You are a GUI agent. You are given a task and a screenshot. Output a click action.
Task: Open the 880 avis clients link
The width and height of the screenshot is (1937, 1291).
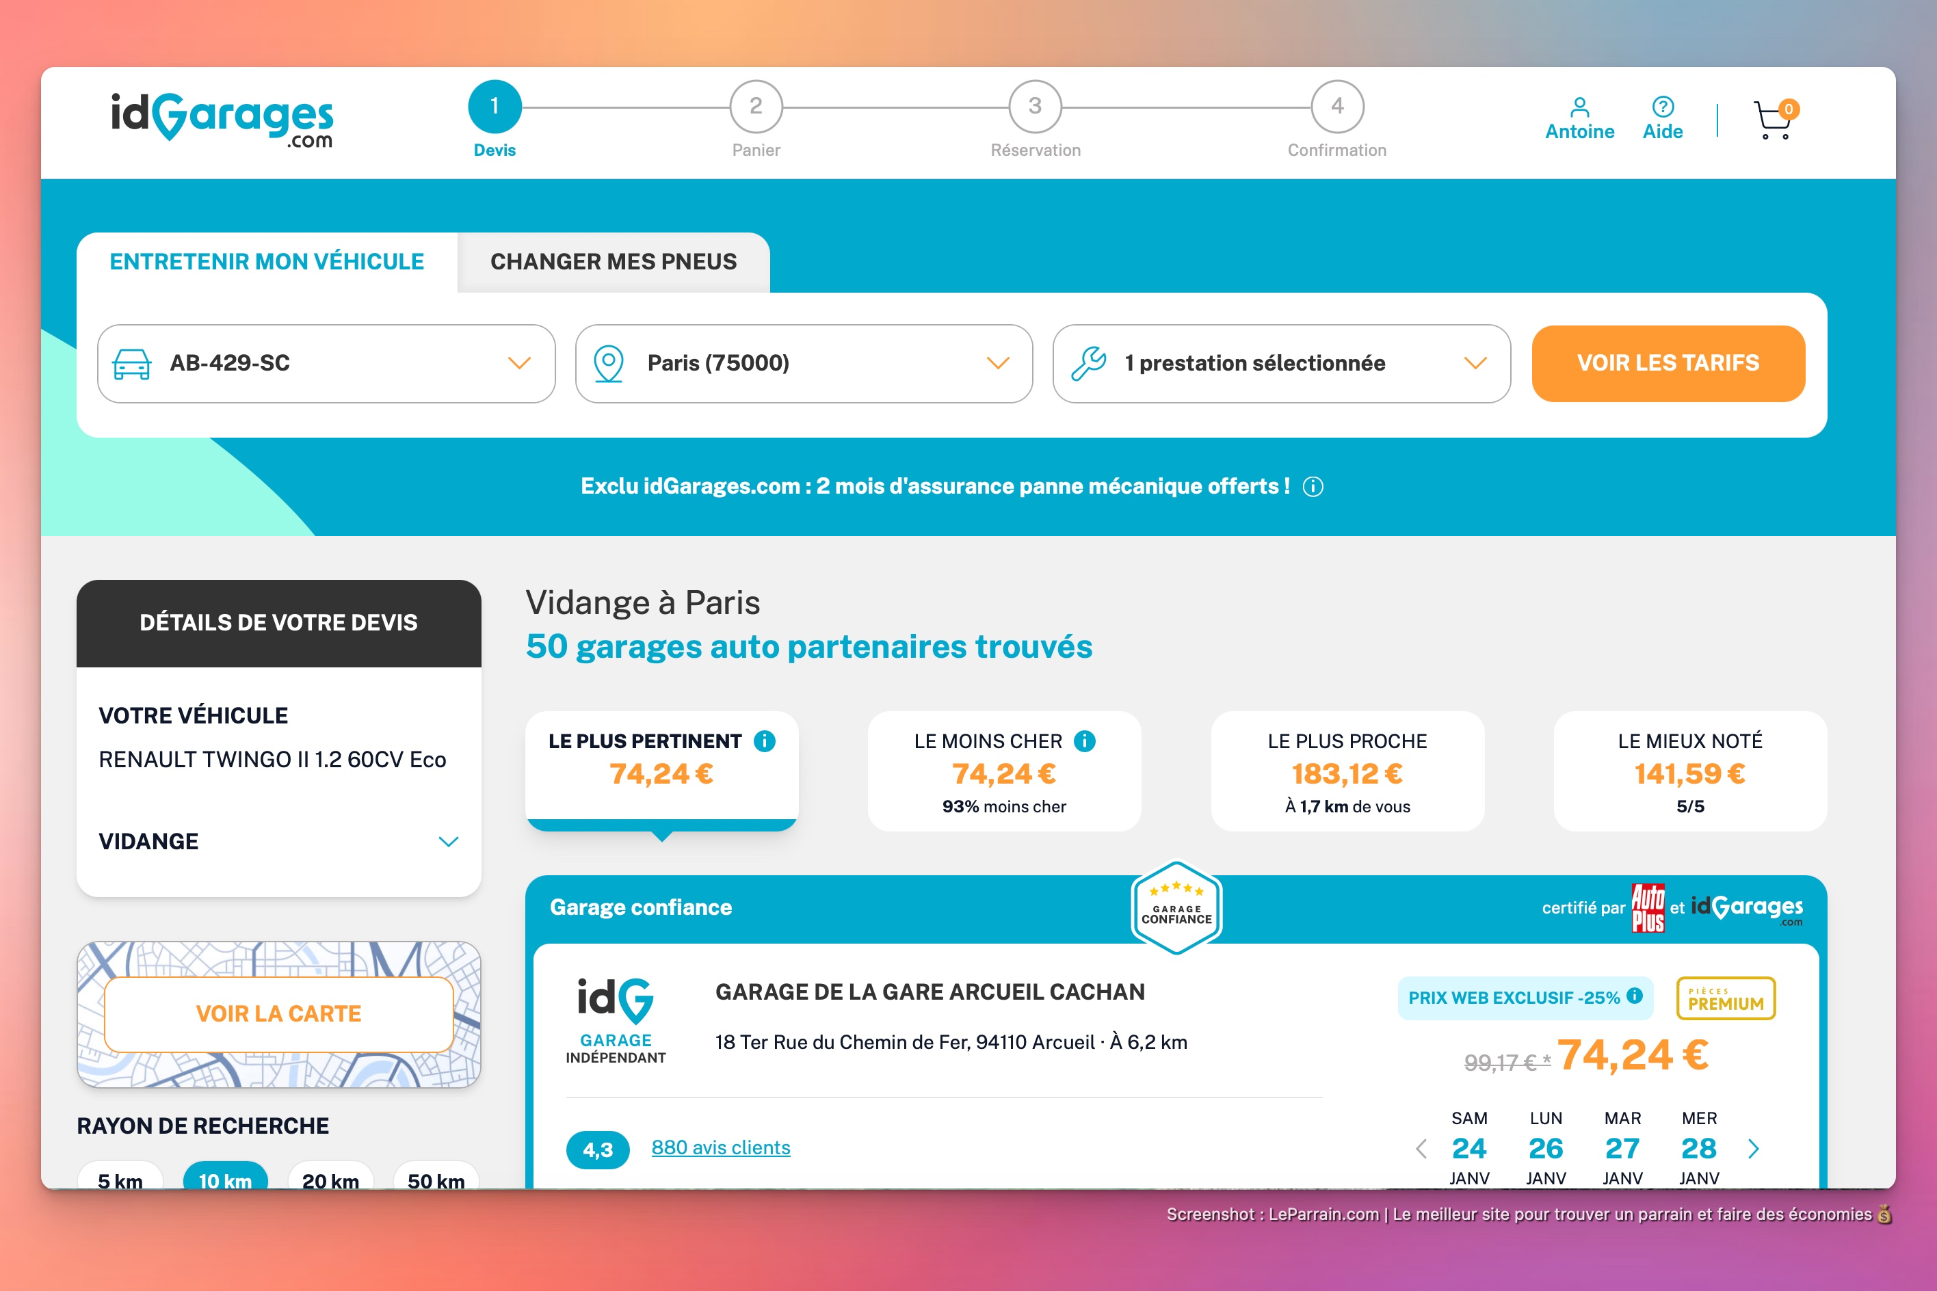pyautogui.click(x=721, y=1147)
